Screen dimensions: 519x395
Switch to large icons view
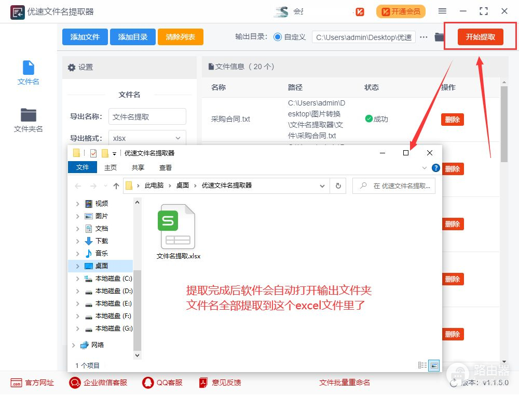(434, 365)
